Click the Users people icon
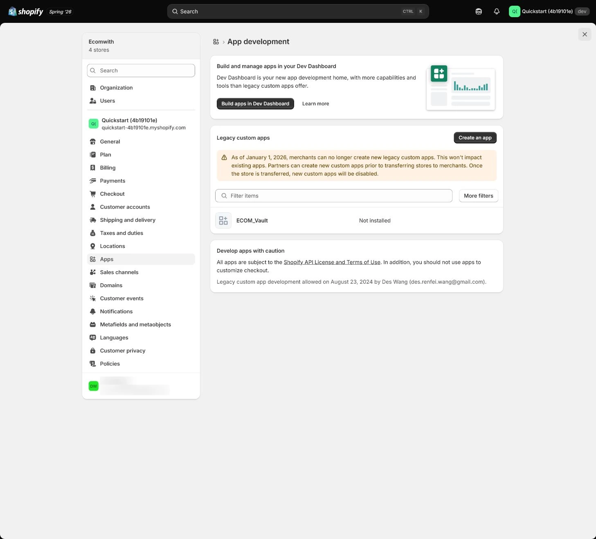The width and height of the screenshot is (596, 539). 93,101
